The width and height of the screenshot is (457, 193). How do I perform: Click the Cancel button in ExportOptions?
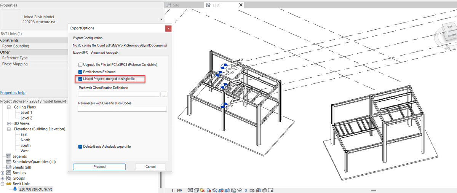[150, 167]
